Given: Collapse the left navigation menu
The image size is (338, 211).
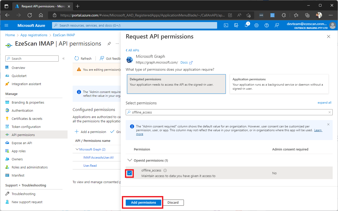Looking at the screenshot, I should click(x=63, y=59).
